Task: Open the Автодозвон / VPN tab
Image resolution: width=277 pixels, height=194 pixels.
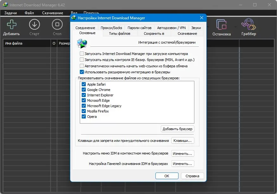Action: point(171,28)
